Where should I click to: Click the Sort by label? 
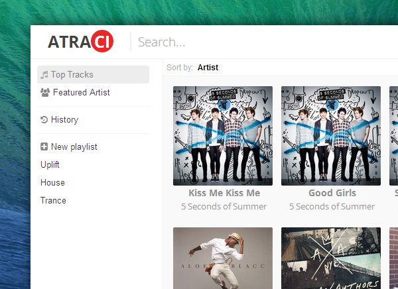[x=180, y=68]
